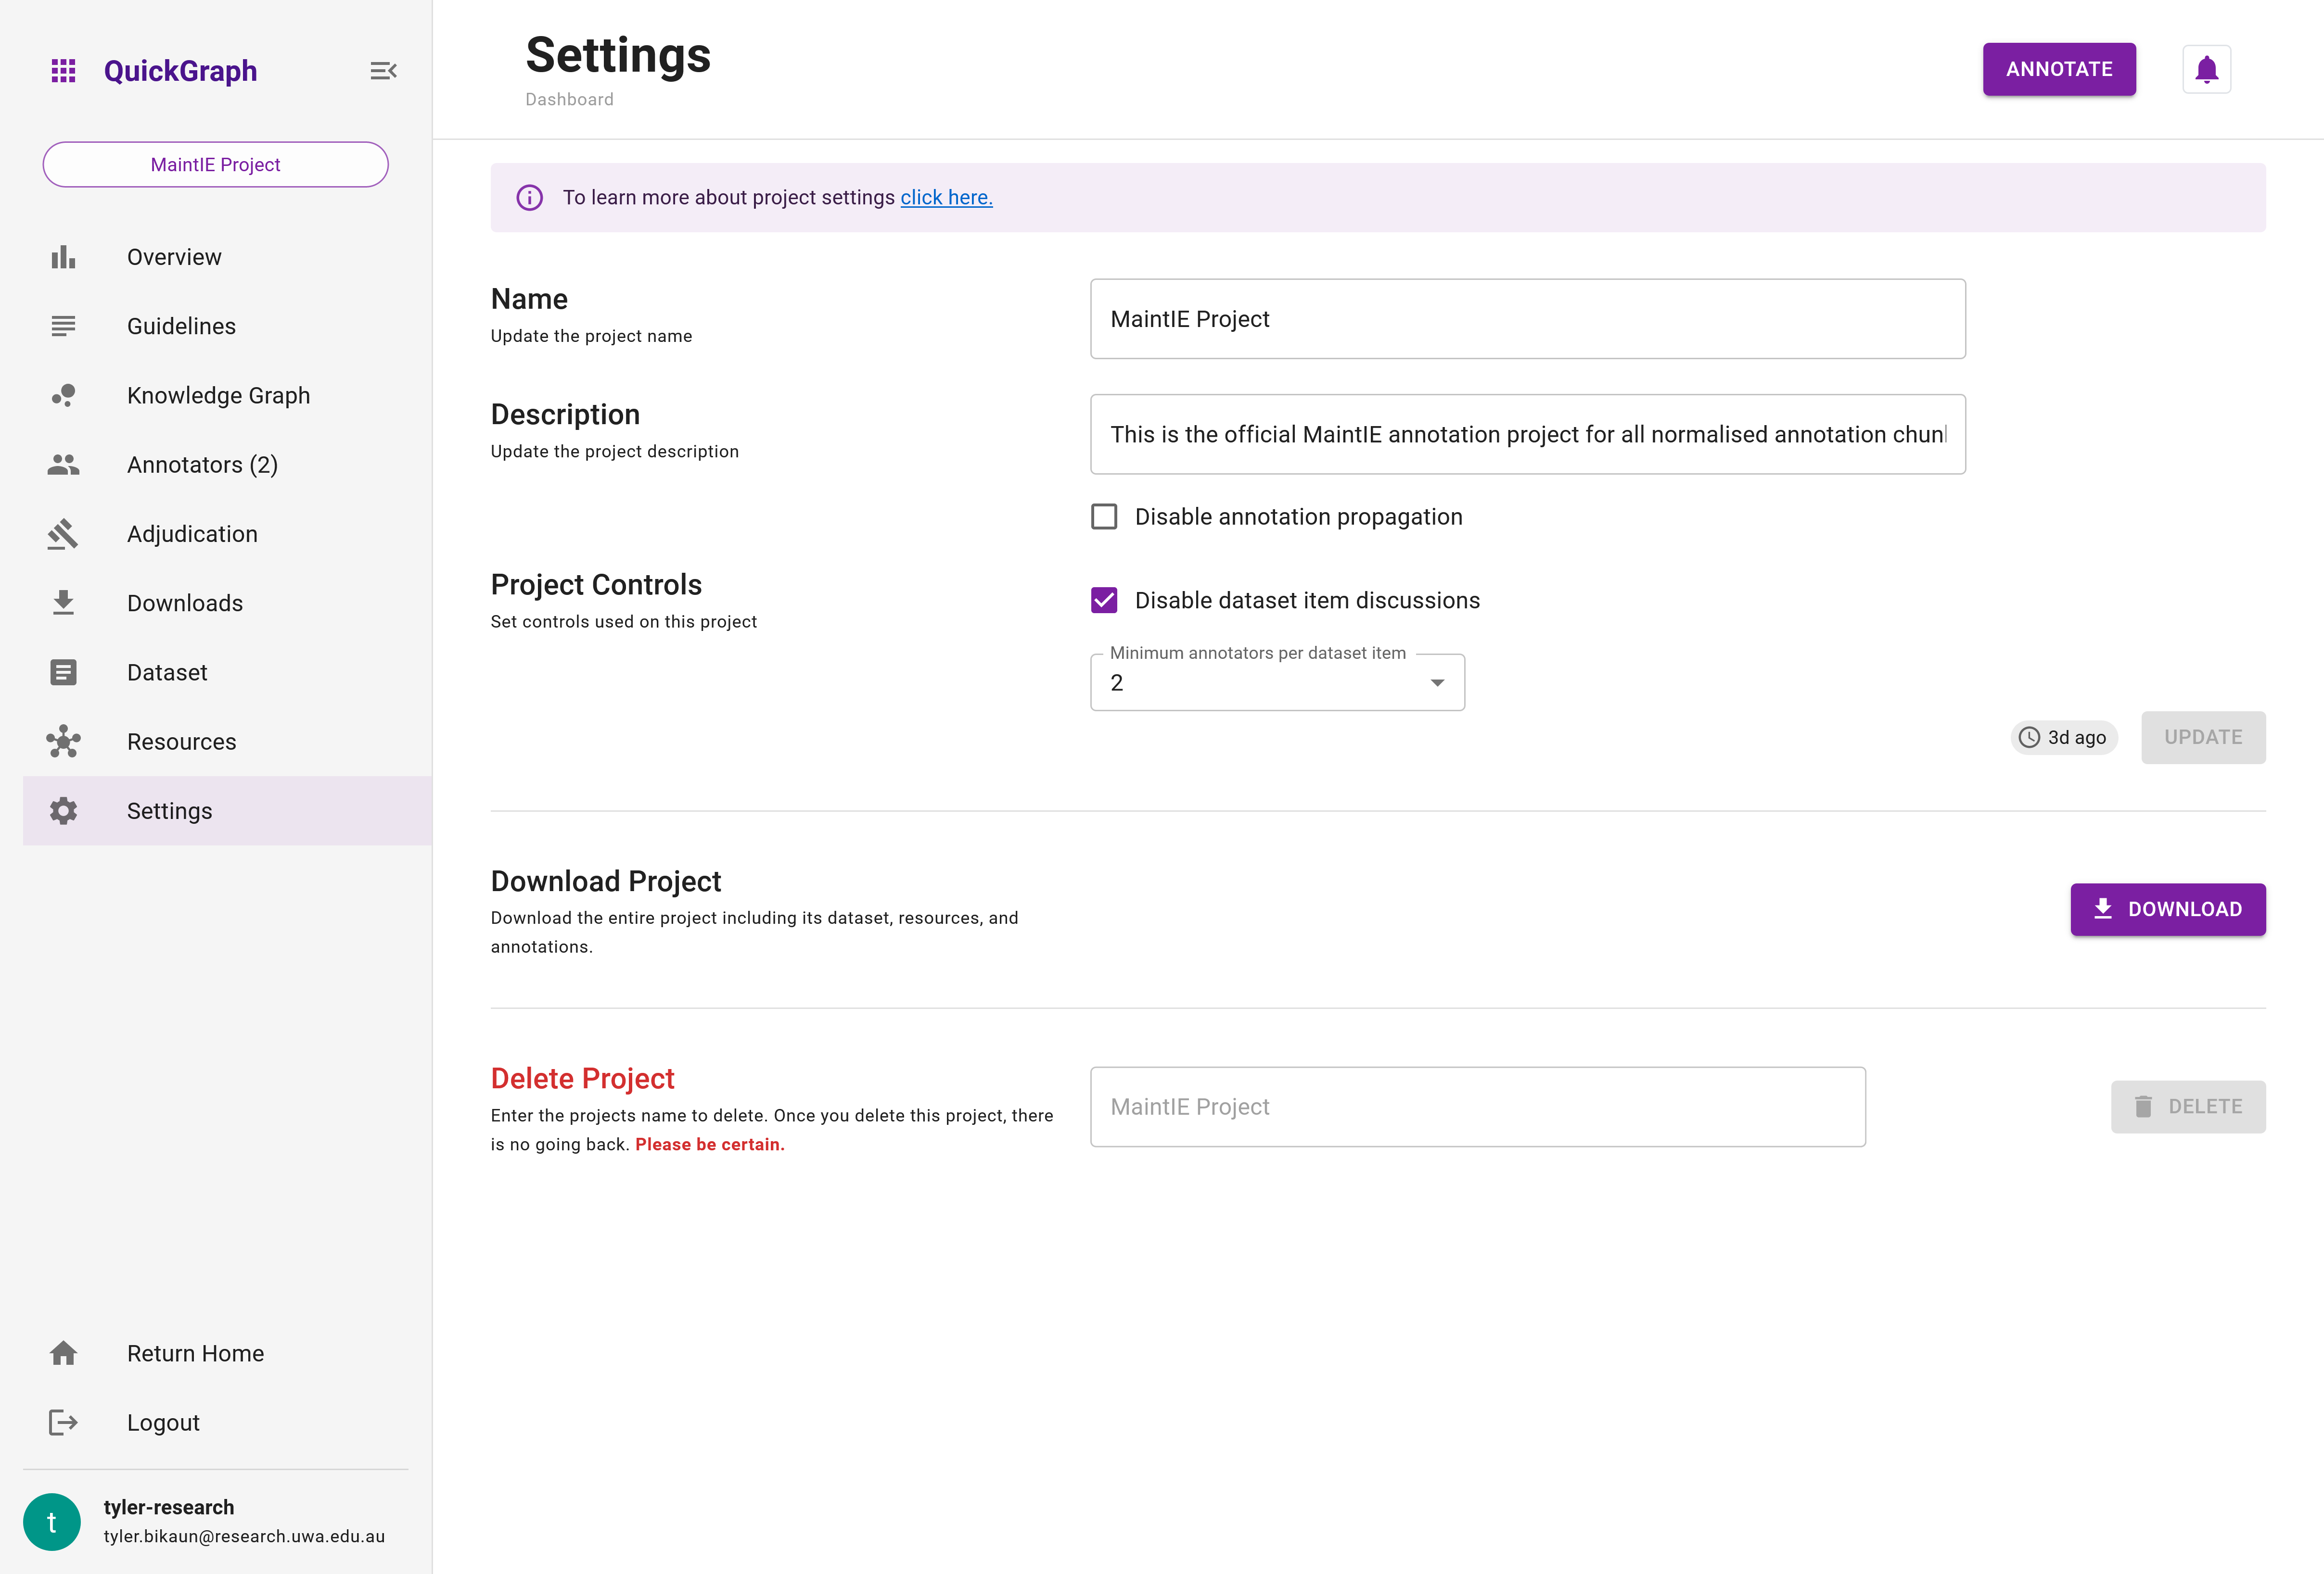Open the QuickGraph apps grid icon
The height and width of the screenshot is (1574, 2324).
tap(63, 70)
